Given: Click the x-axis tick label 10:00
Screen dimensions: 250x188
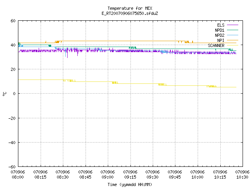Looking at the screenshot, I should point(197,177).
